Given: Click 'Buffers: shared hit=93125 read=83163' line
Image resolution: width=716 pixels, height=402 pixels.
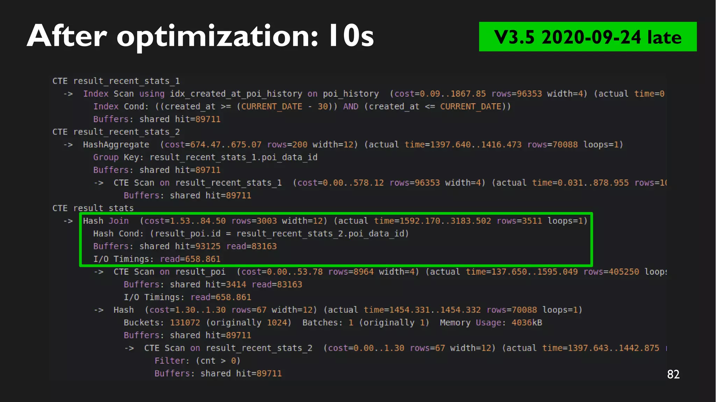Looking at the screenshot, I should click(x=185, y=246).
